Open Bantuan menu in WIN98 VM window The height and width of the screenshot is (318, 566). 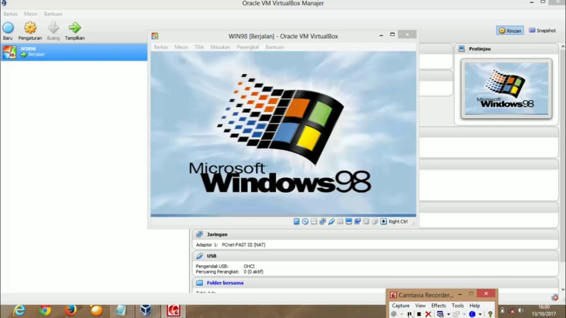point(275,47)
